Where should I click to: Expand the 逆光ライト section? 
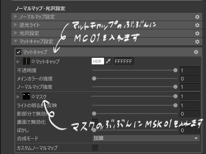[x=16, y=25]
